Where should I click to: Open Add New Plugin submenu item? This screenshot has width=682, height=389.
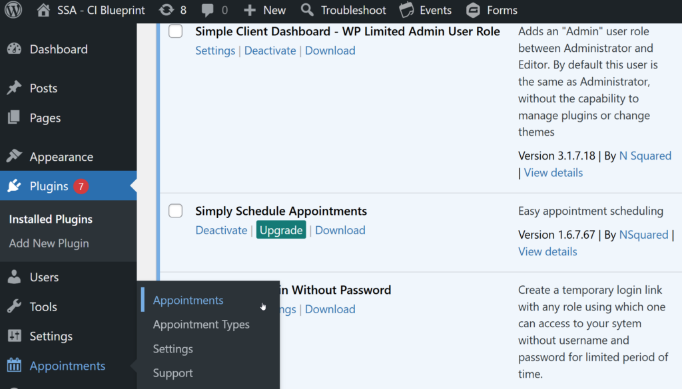coord(49,243)
